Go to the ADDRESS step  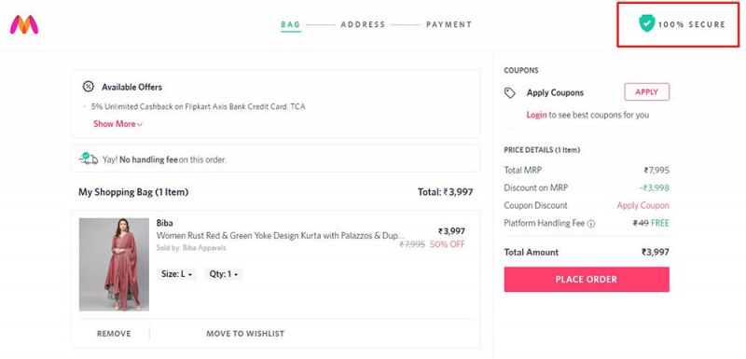click(363, 24)
